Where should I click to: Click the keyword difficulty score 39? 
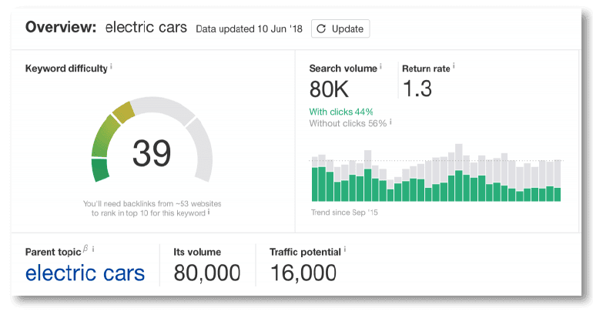(151, 152)
